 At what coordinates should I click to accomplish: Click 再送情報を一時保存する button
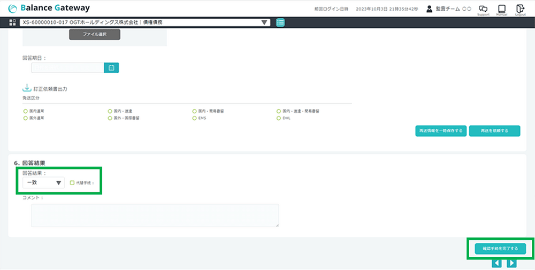pos(441,131)
